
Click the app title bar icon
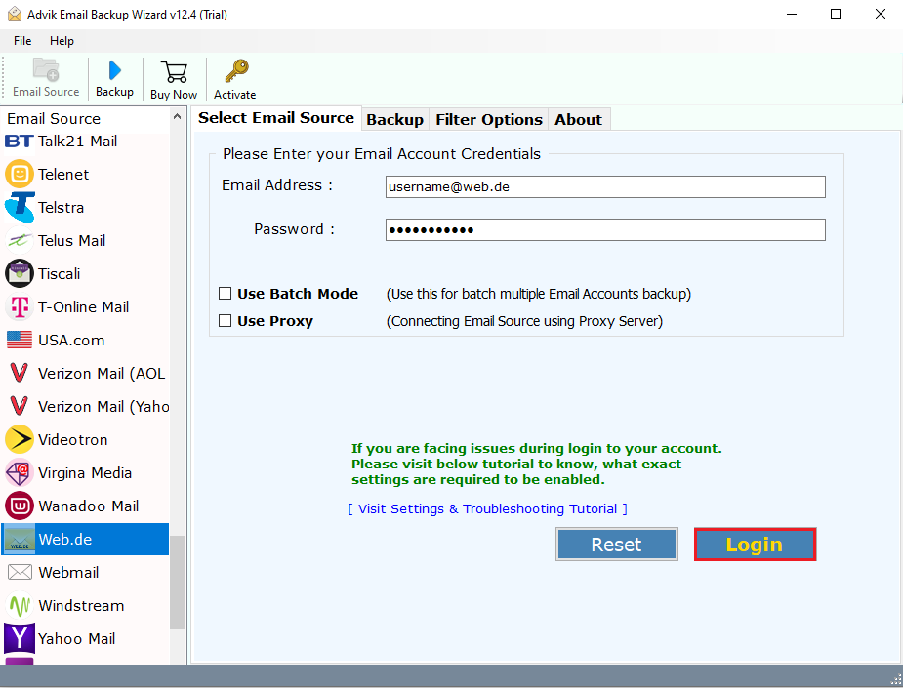tap(15, 15)
